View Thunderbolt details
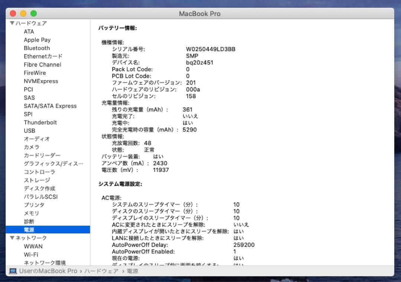 40,122
